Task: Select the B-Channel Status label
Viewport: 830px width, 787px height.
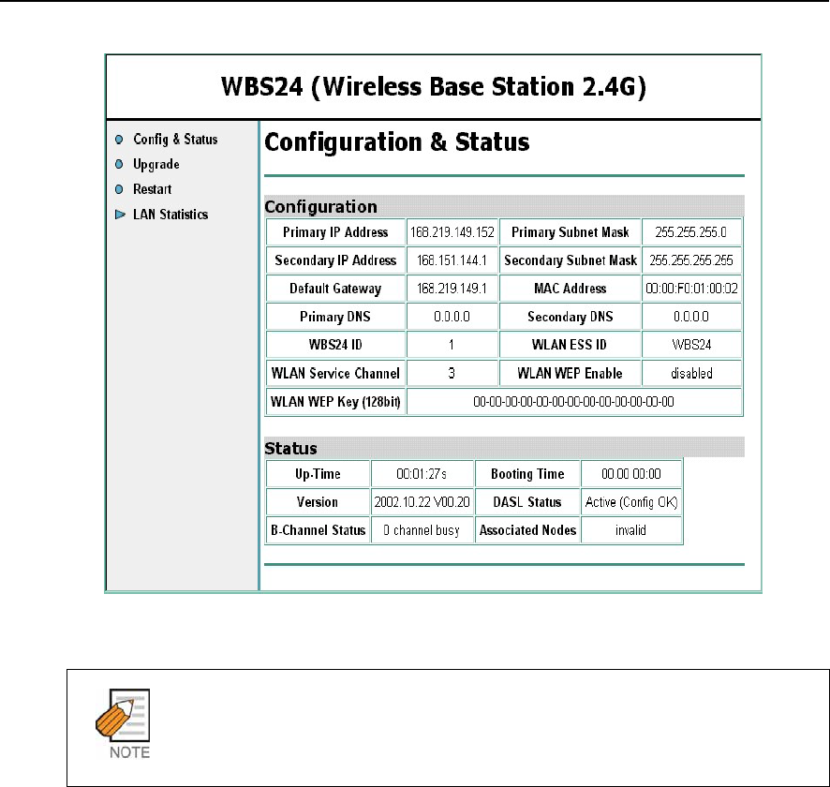Action: tap(318, 529)
